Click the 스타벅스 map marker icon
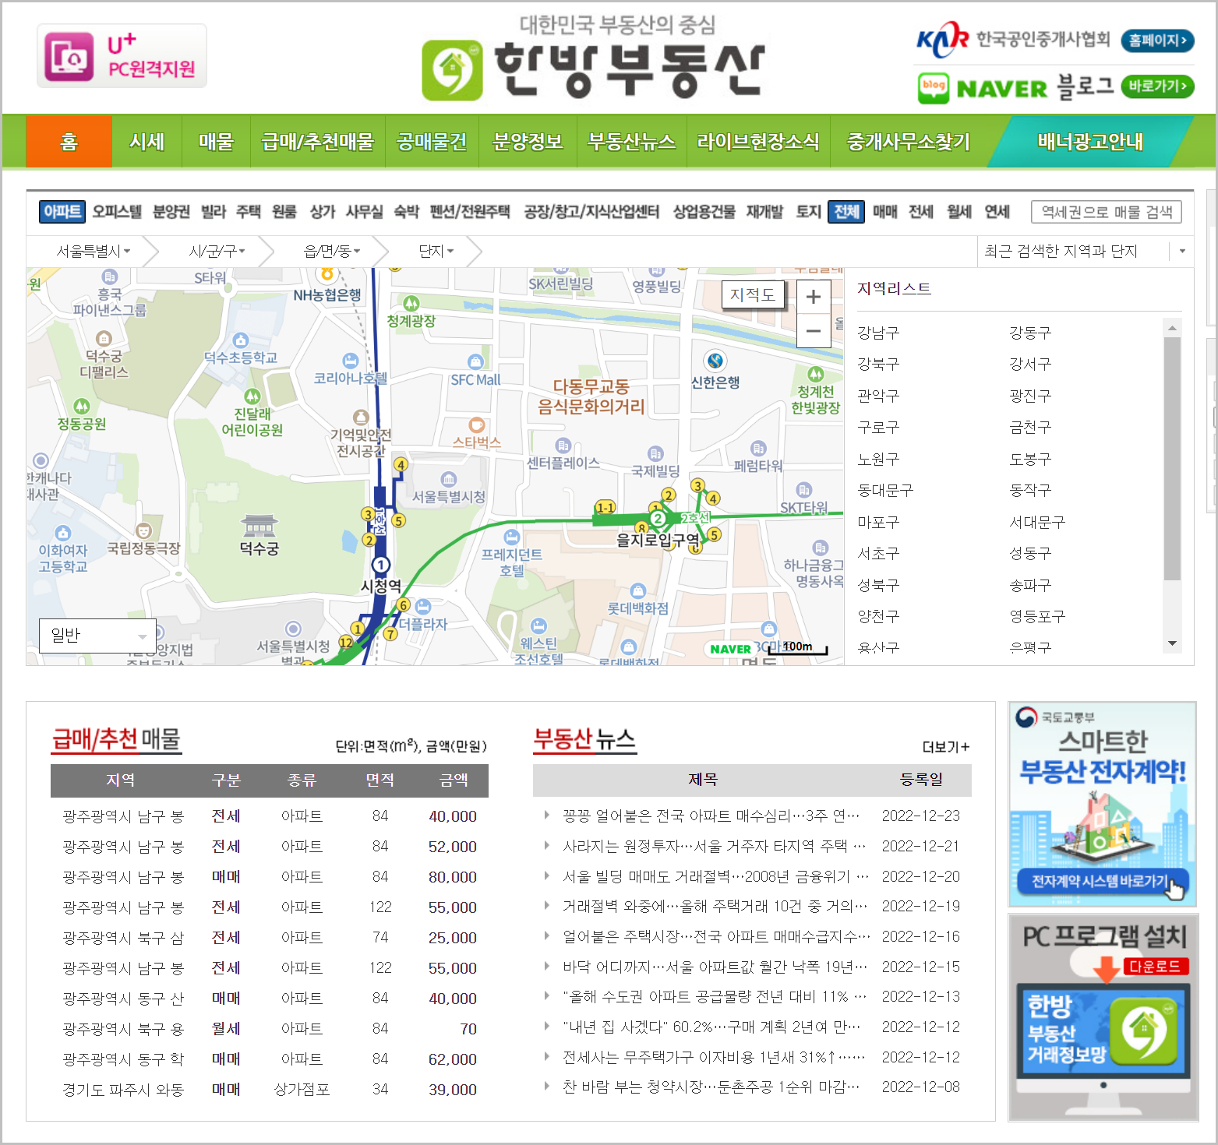This screenshot has height=1145, width=1218. coord(476,425)
